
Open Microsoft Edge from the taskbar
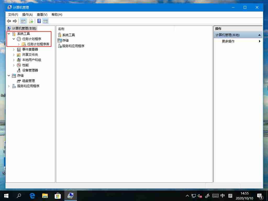[x=32, y=196]
